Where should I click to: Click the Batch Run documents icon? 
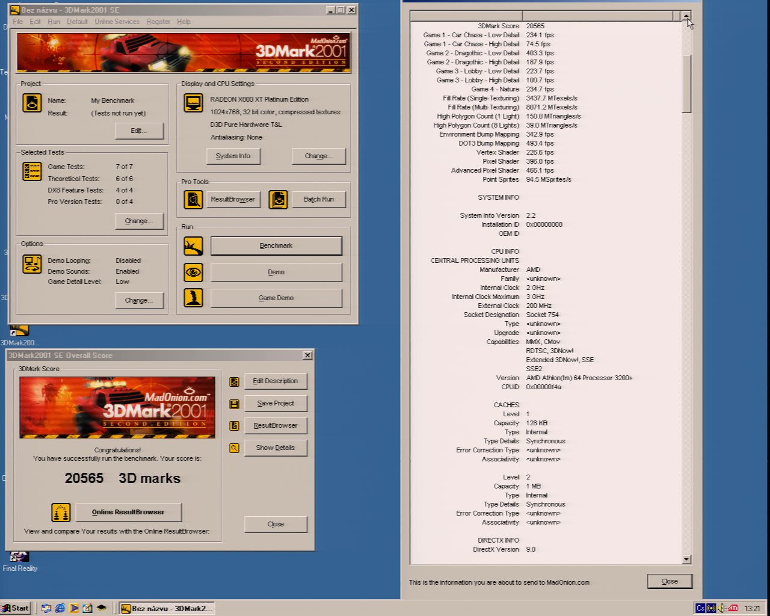pos(278,199)
